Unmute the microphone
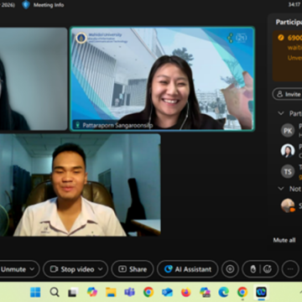Screen dimensions: 302x302 tap(13, 269)
